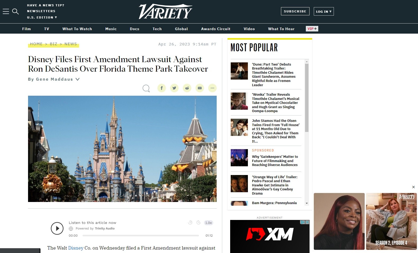Click down arrow of Most Popular scrollbar
The image size is (418, 253).
tap(307, 203)
